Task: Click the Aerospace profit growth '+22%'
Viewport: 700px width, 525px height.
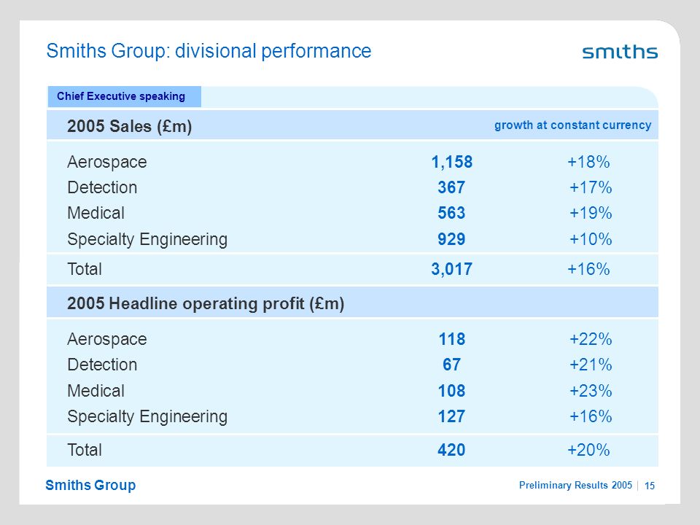Action: [591, 339]
